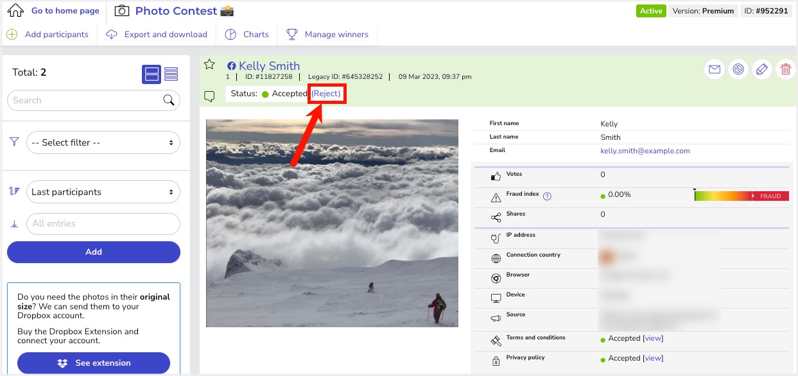
Task: Click the Fraud index value 0.00%
Action: click(x=620, y=194)
